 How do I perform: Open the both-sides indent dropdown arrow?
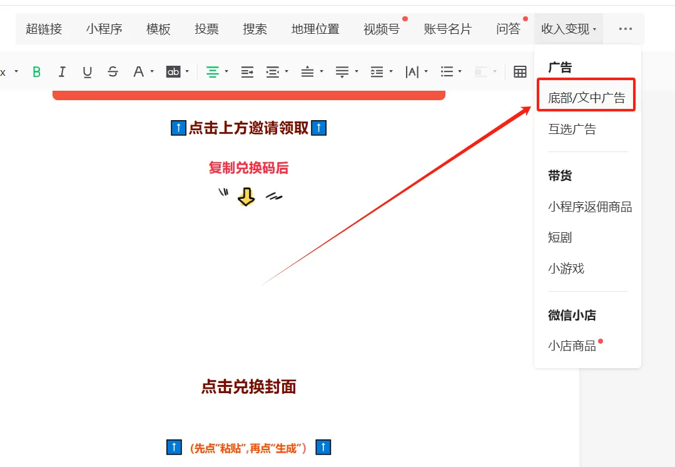pyautogui.click(x=287, y=71)
